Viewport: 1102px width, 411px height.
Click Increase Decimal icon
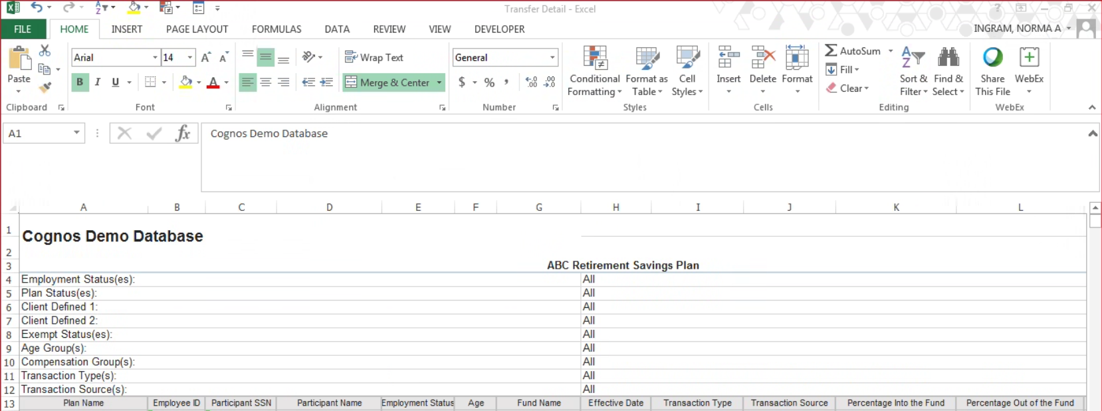[531, 82]
